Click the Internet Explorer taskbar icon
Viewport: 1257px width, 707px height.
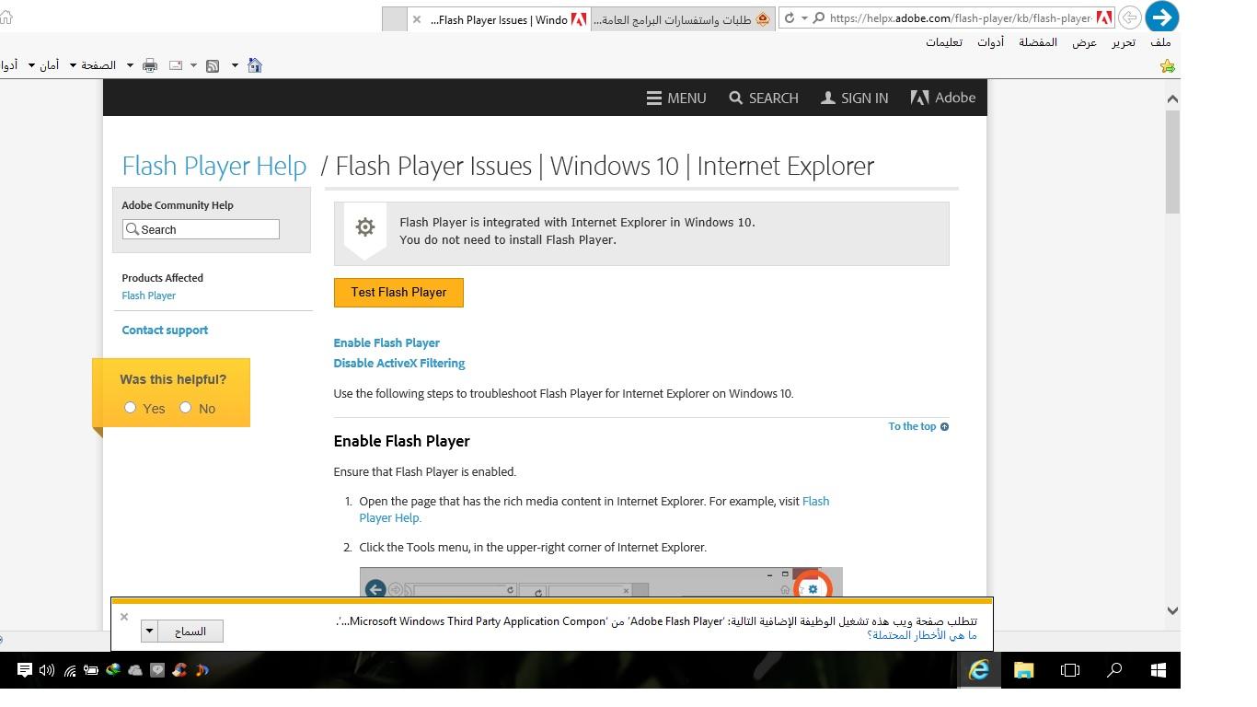point(978,670)
